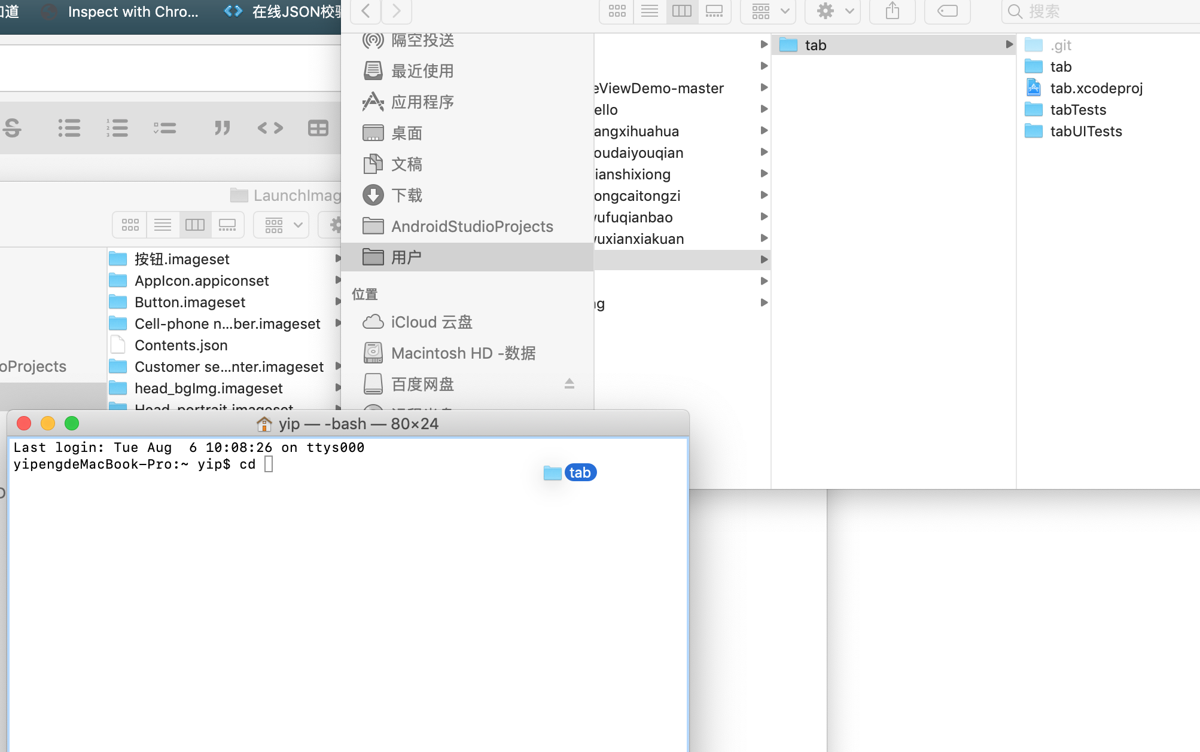Go forward in the Finder window
The image size is (1200, 752).
tap(396, 11)
